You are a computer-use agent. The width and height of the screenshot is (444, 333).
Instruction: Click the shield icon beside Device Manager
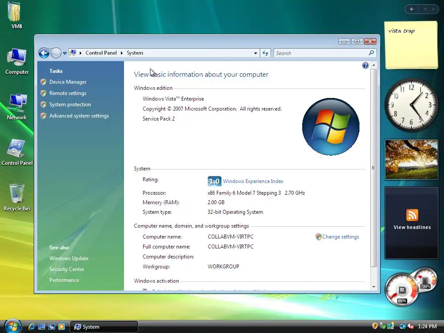click(43, 82)
